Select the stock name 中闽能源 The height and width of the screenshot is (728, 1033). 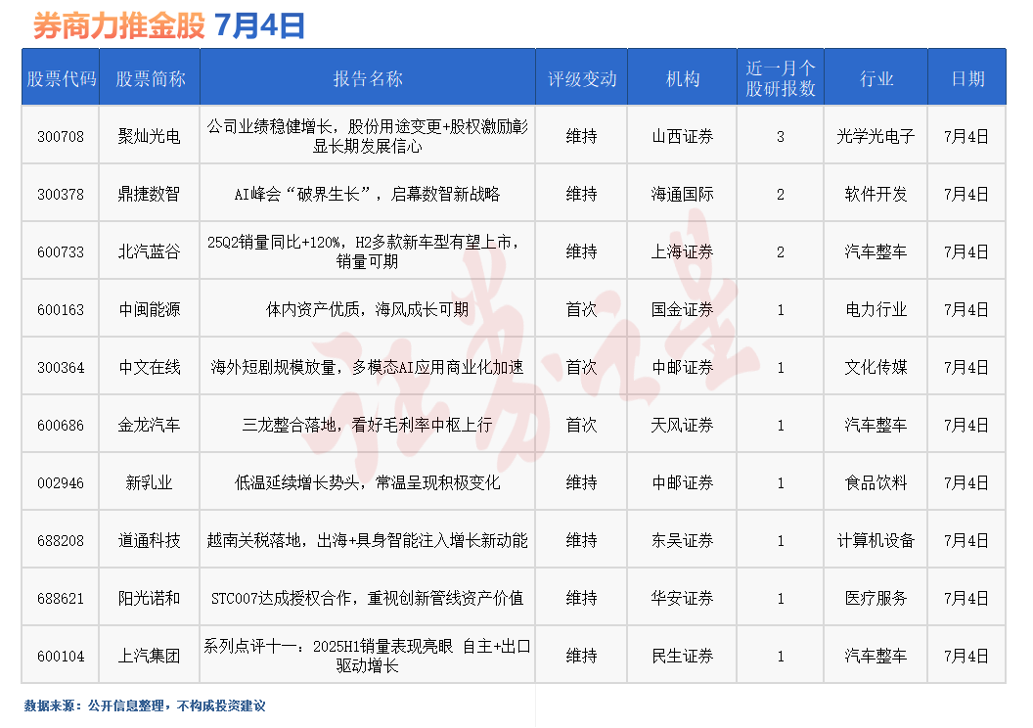click(x=150, y=309)
